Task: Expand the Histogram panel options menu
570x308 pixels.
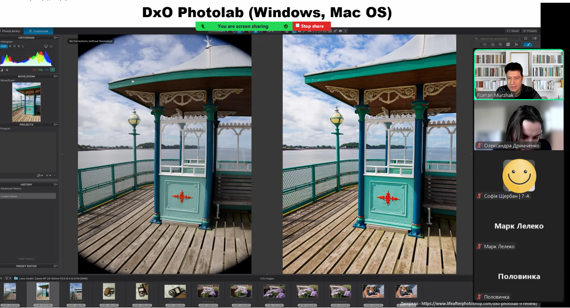Action: click(56, 38)
